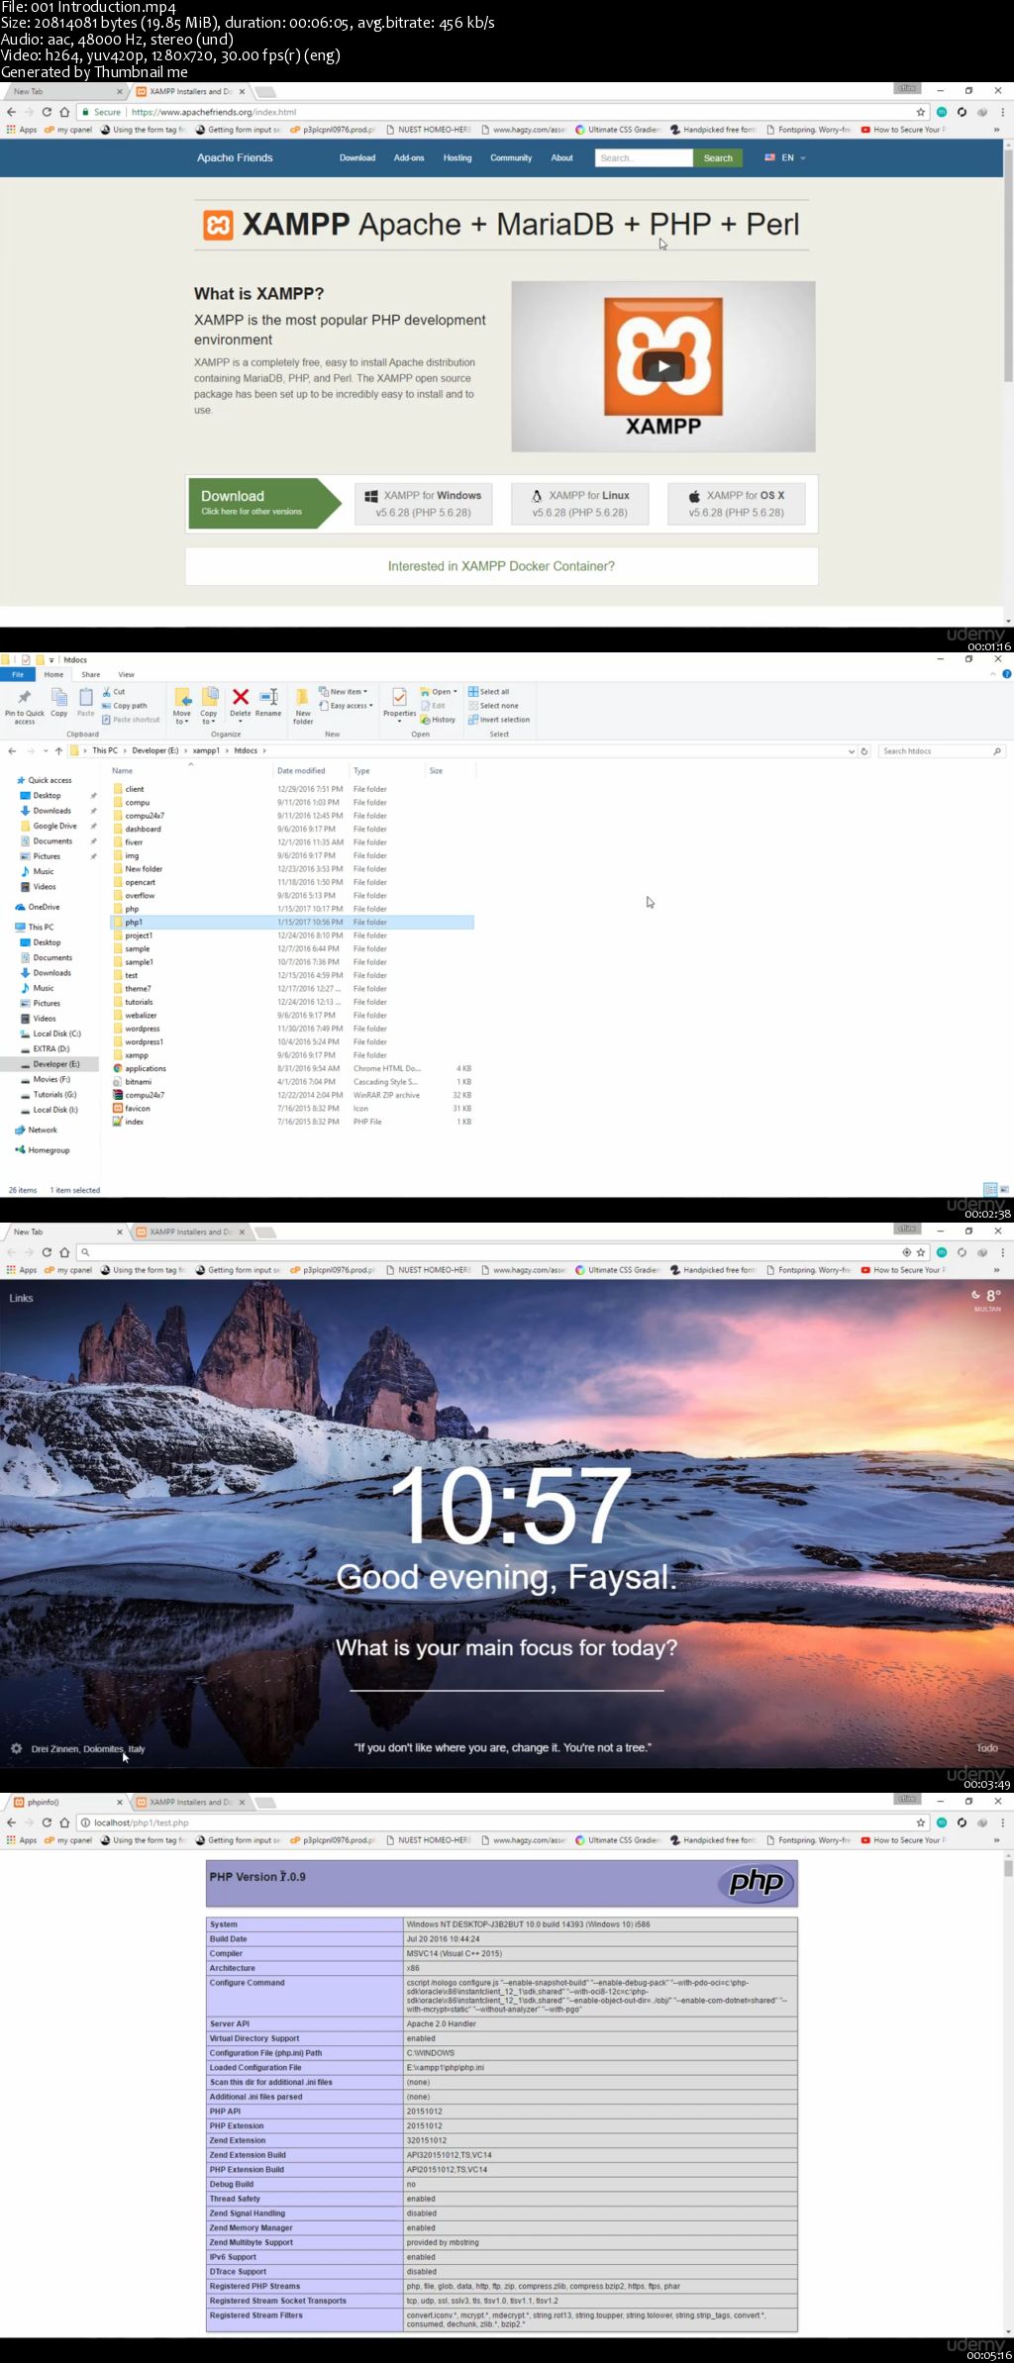Click the Cut scissors icon in ribbon
Screen dimensions: 1014x2363
coord(107,692)
